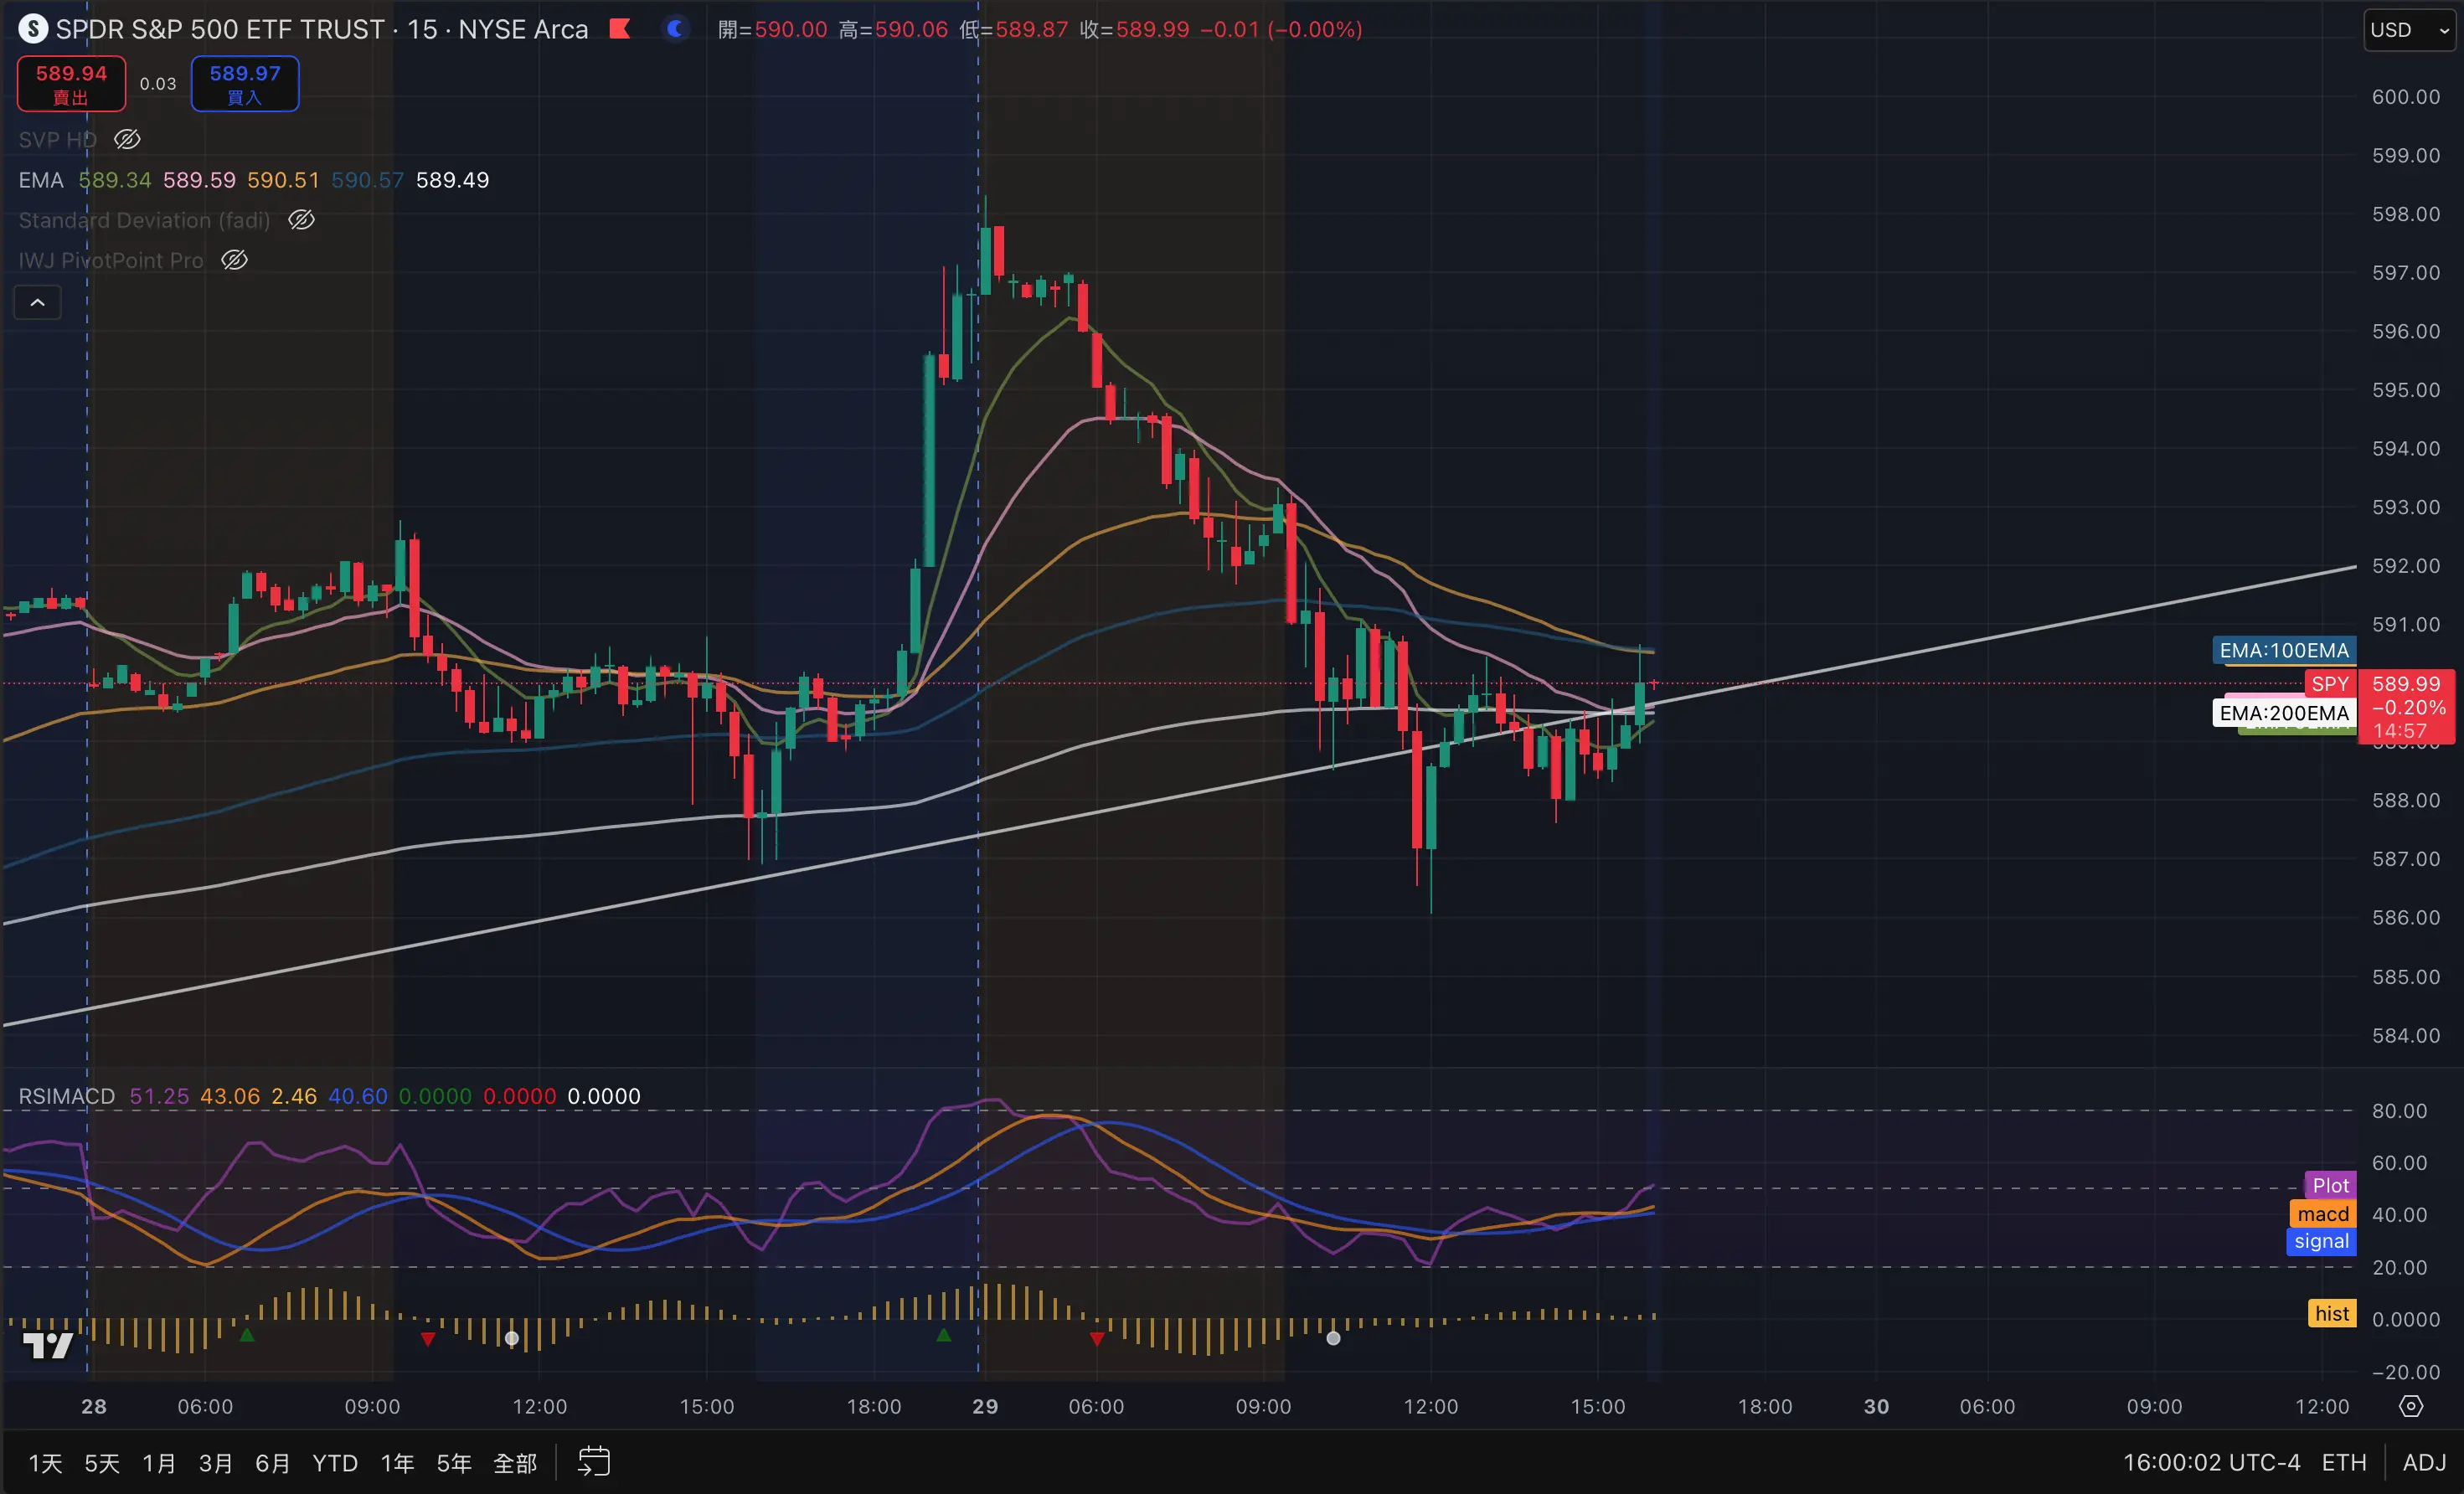The image size is (2464, 1494).
Task: Click the EMA:100EMA price label
Action: tap(2284, 650)
